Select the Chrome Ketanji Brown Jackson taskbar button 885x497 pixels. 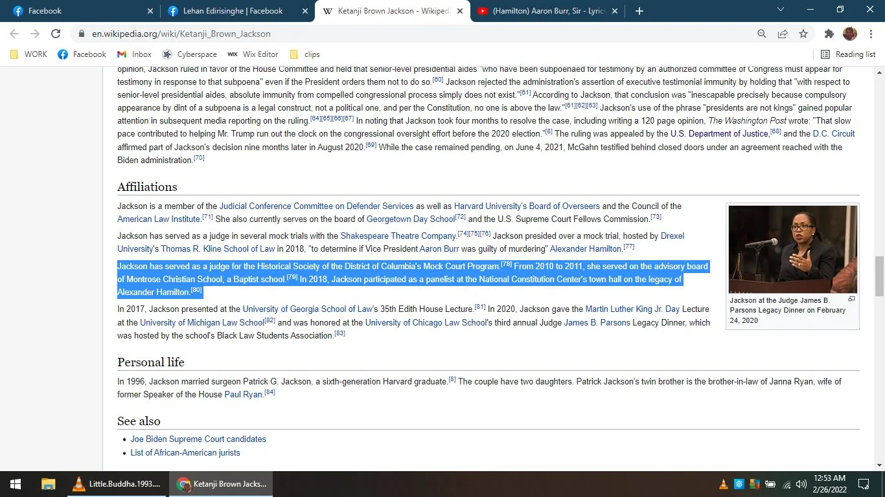[x=222, y=484]
